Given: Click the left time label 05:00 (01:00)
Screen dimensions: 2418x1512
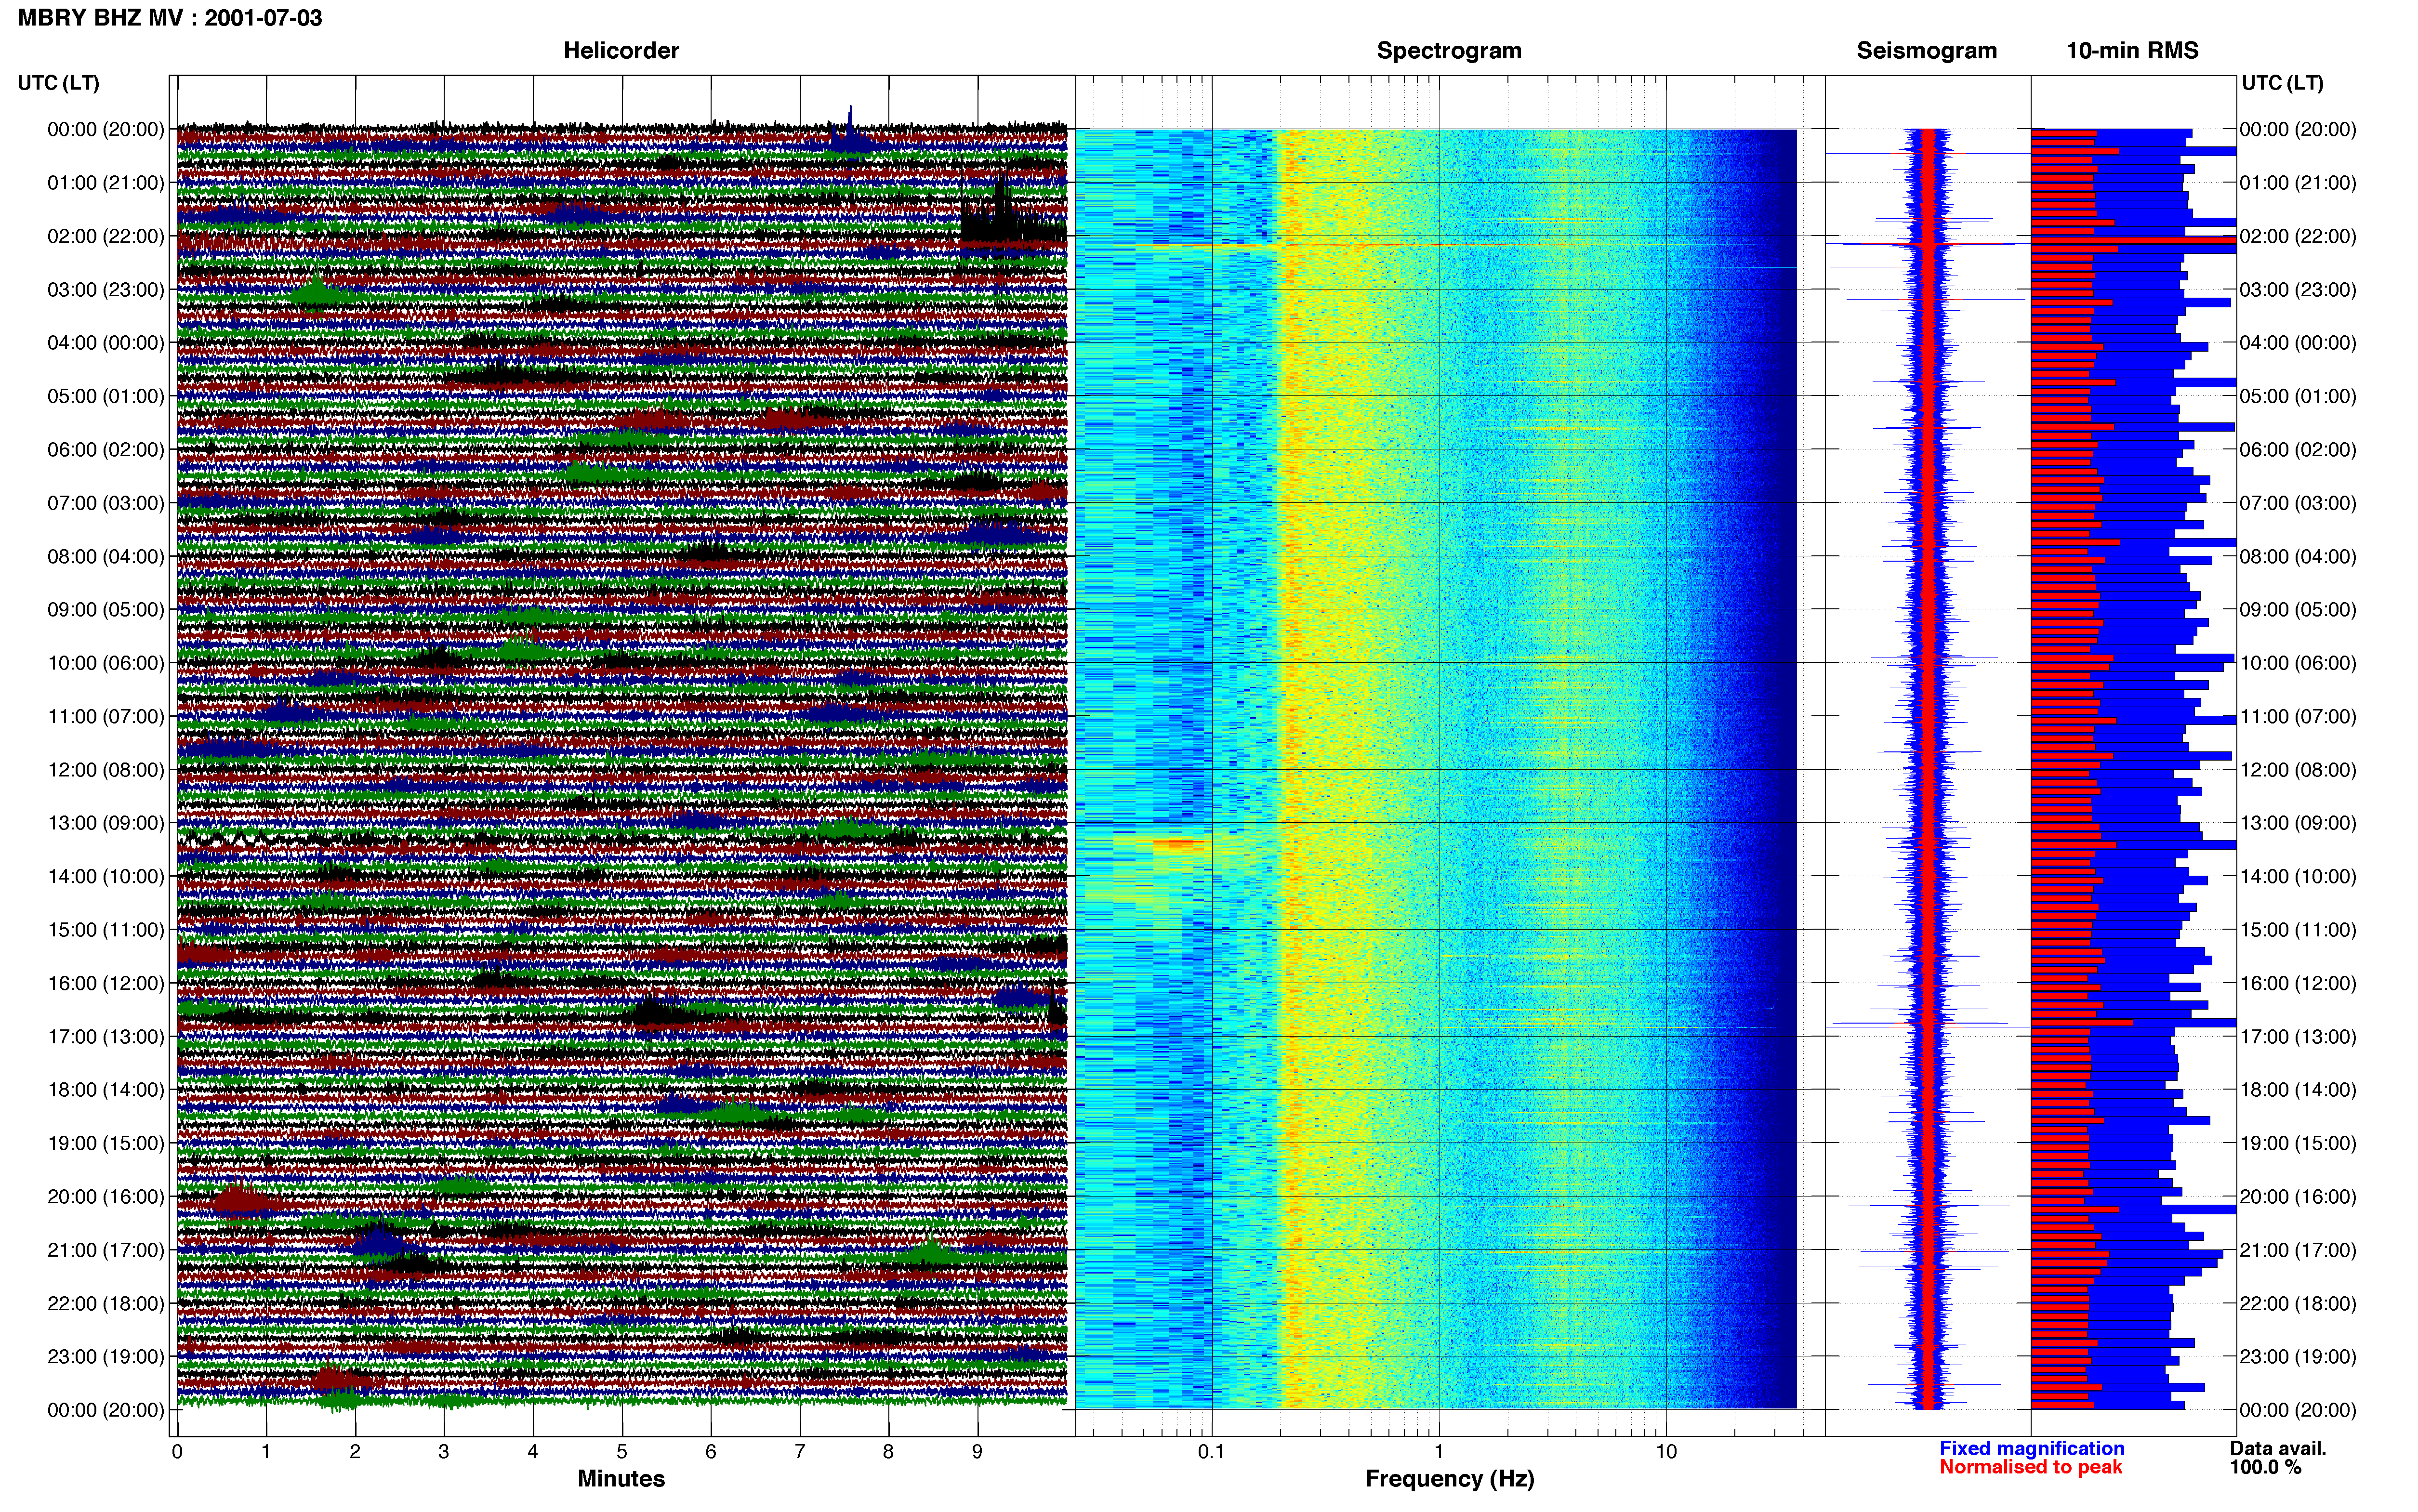Looking at the screenshot, I should pyautogui.click(x=106, y=396).
